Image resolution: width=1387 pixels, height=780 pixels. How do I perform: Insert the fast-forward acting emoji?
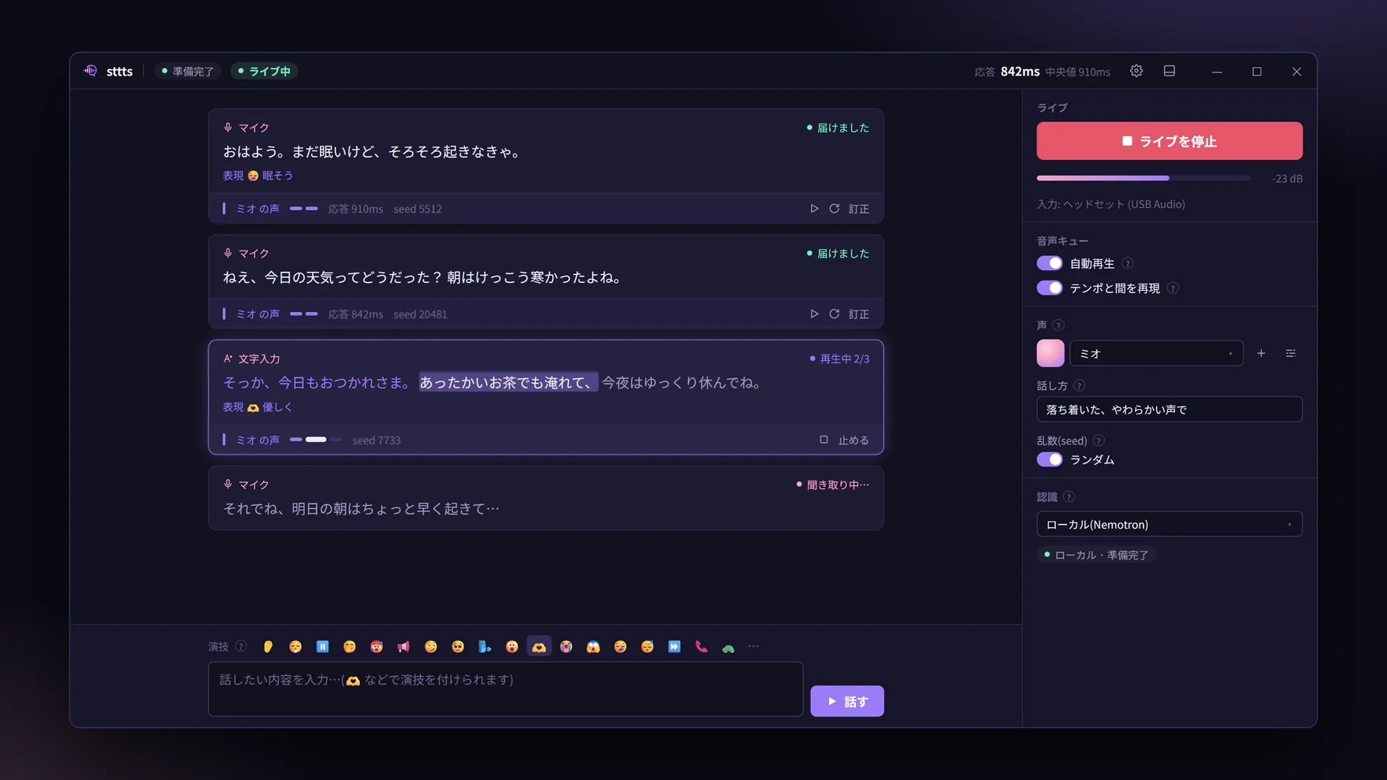675,647
